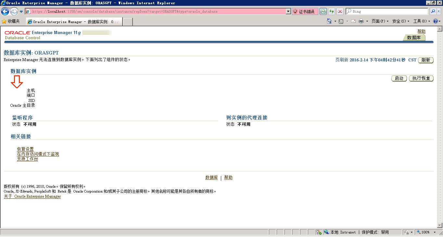Go to the home page icon

click(329, 21)
